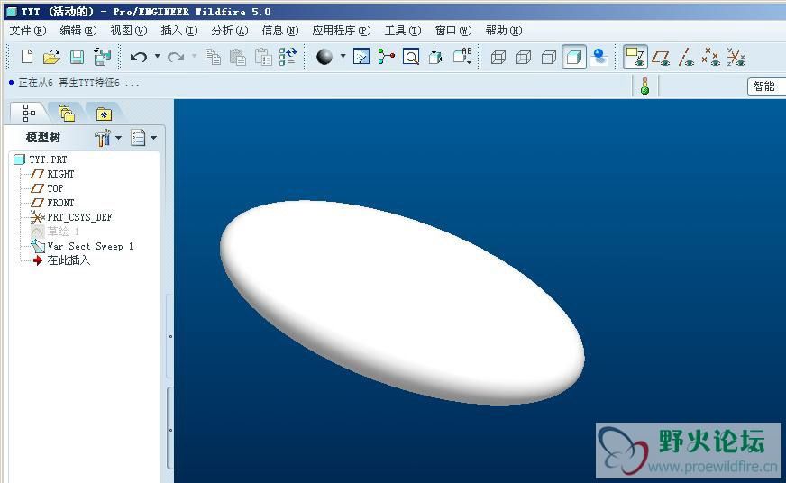Open the 分析(A) menu
Screen dimensions: 786x483
230,31
